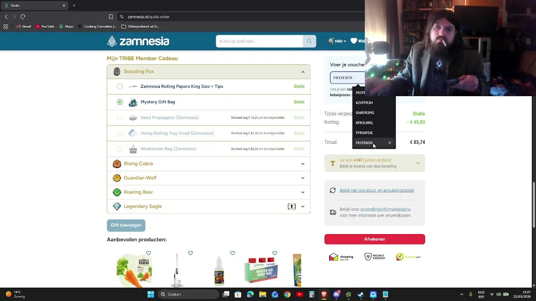Click the trophy icon in the points panel
The height and width of the screenshot is (301, 536).
click(332, 164)
